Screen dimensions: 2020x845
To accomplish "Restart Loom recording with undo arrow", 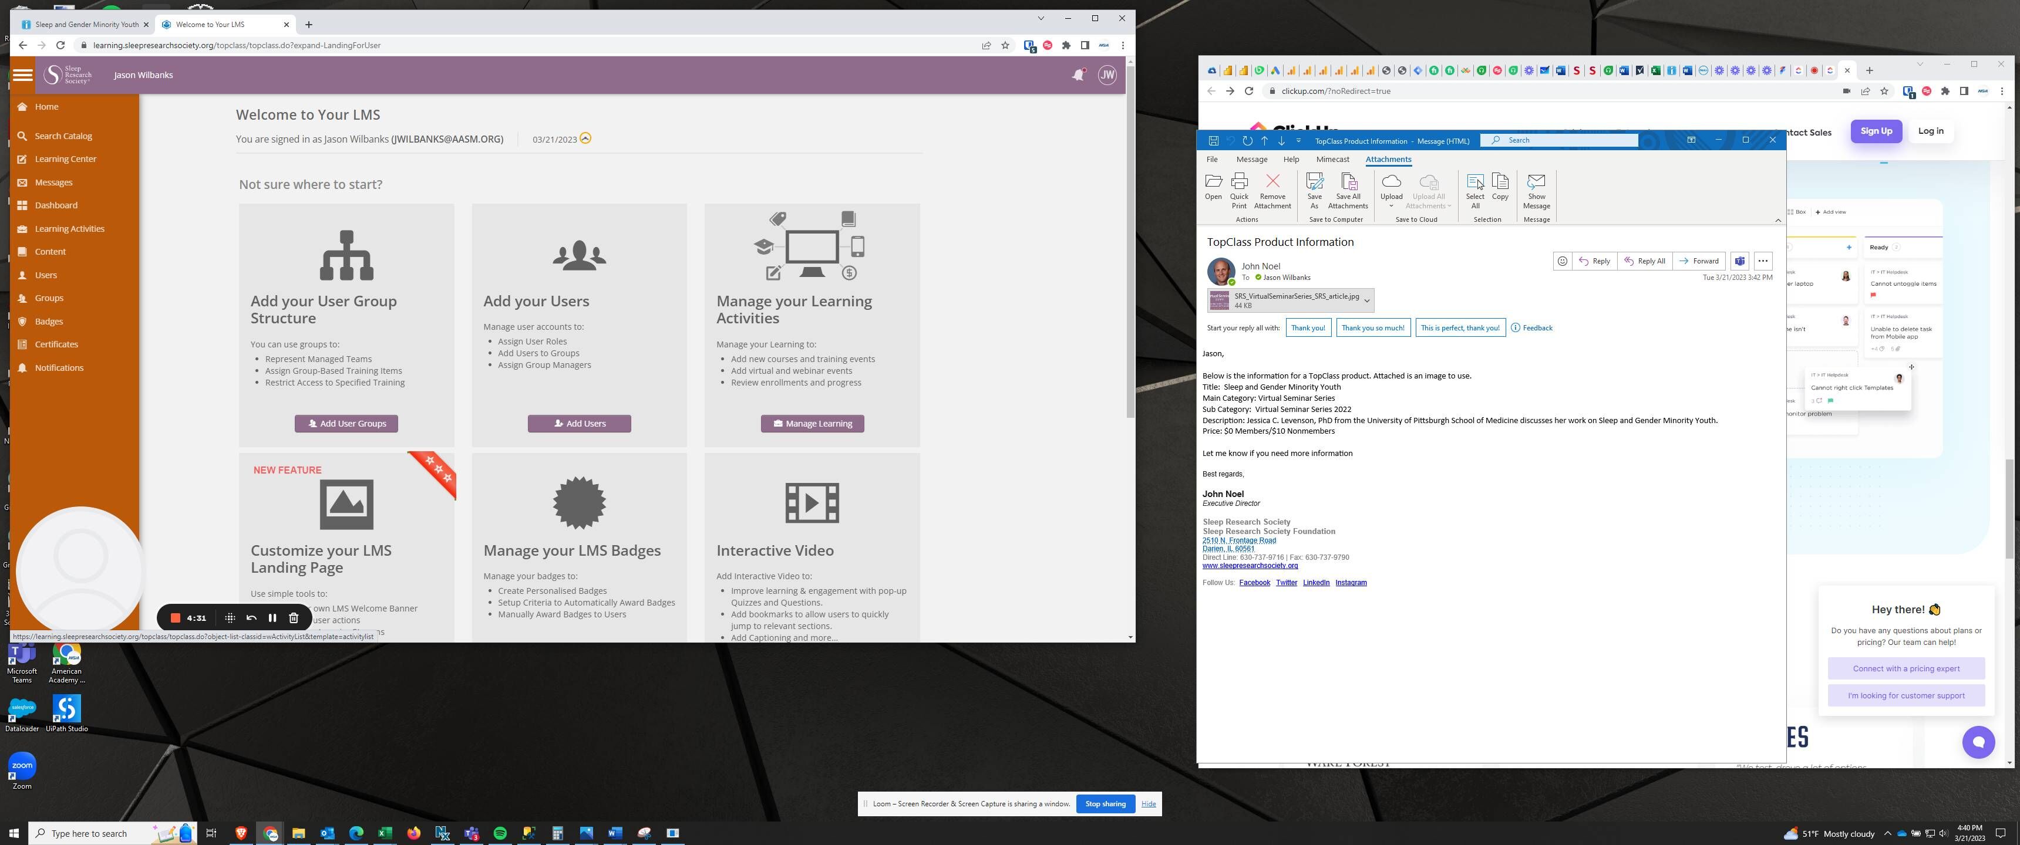I will pos(251,618).
